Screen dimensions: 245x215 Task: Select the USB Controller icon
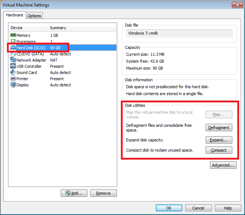[13, 66]
